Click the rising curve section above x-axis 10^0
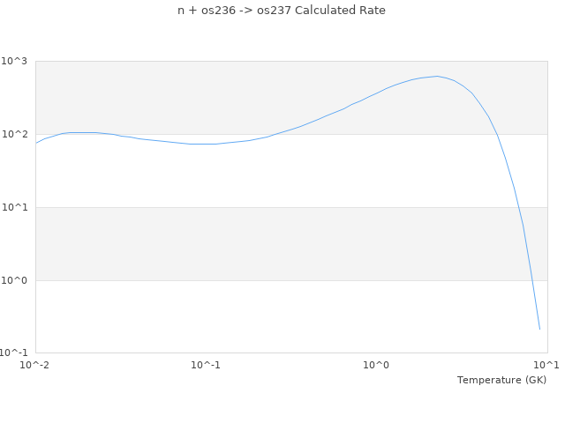 (376, 93)
